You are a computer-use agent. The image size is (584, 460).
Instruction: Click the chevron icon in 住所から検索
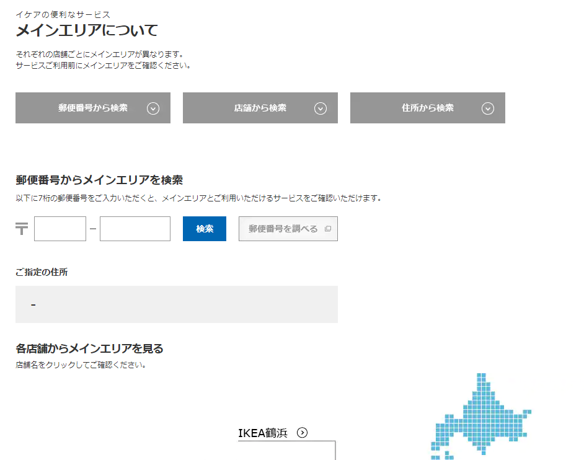(488, 108)
